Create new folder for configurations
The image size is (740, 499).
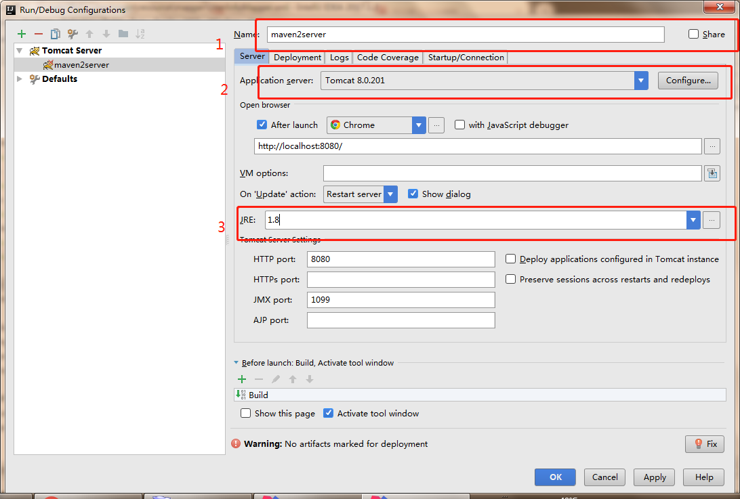click(123, 34)
